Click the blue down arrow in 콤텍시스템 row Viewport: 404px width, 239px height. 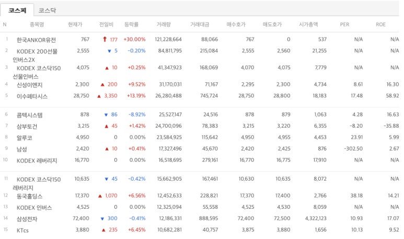coord(106,115)
